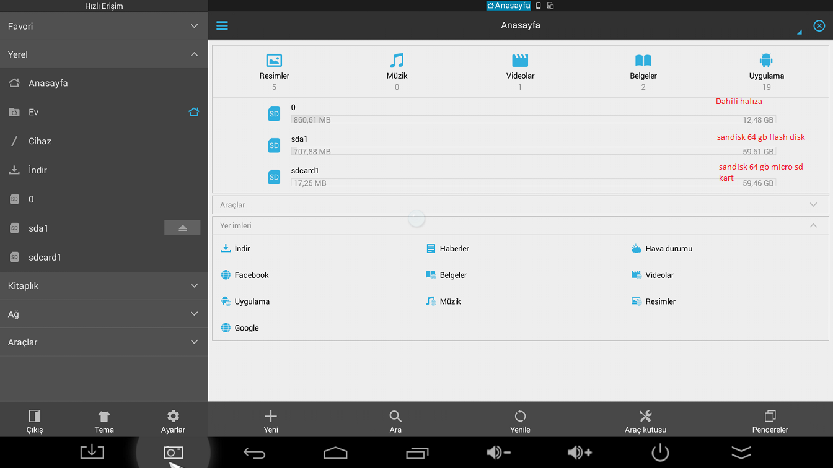Collapse the Yerel section
833x468 pixels.
click(x=104, y=54)
